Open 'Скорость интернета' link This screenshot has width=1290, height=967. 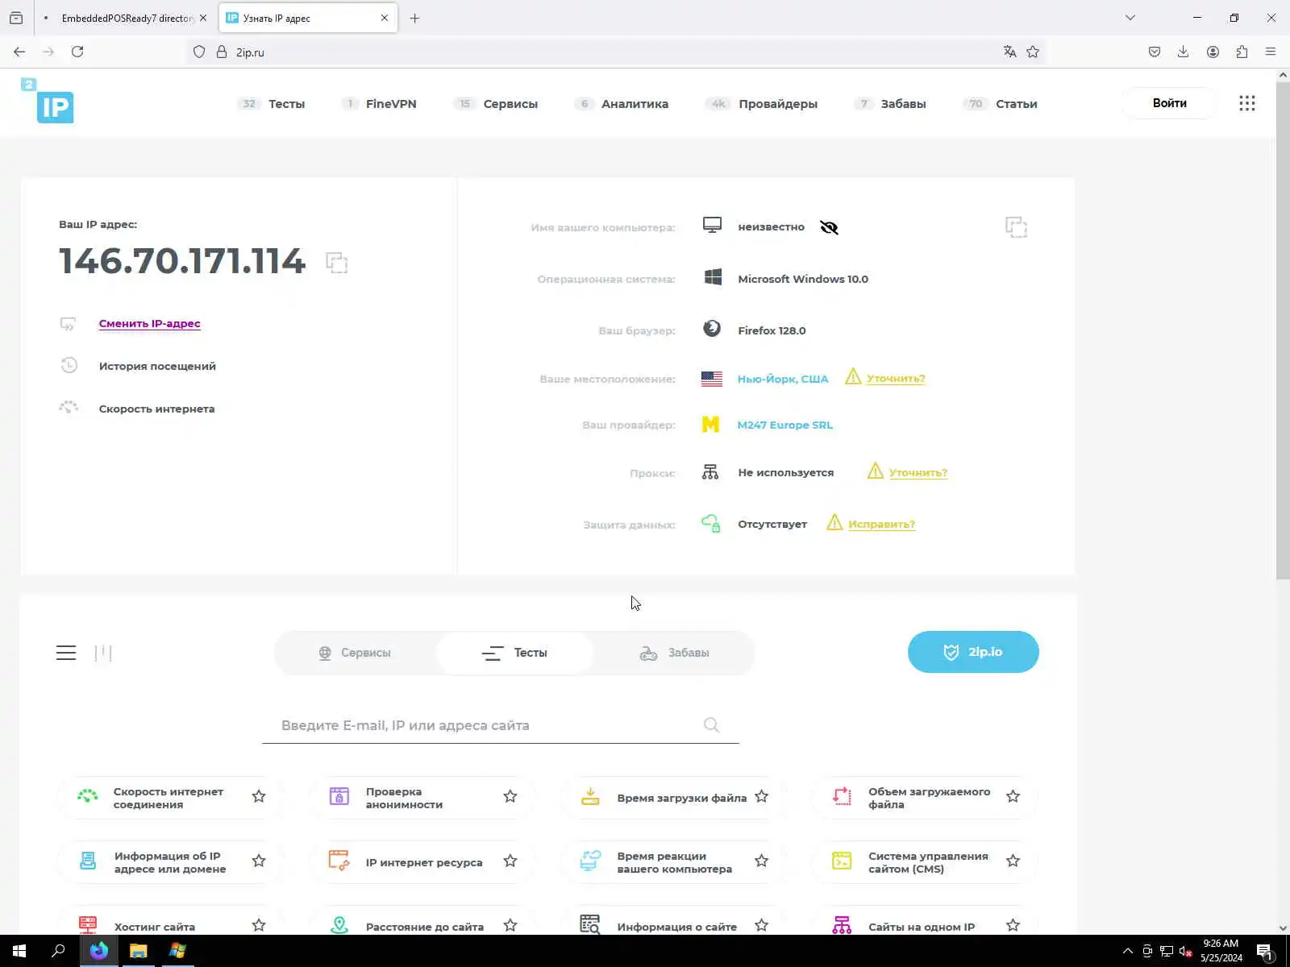pos(156,409)
